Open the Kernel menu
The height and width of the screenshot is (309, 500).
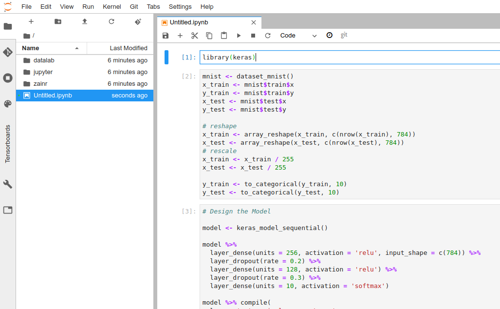pos(112,7)
